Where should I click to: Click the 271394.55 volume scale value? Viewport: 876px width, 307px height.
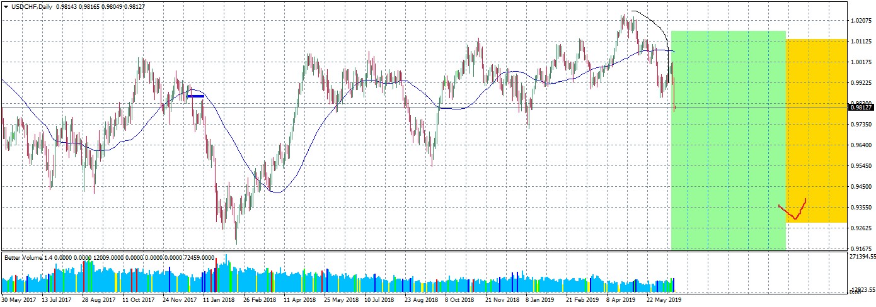862,257
